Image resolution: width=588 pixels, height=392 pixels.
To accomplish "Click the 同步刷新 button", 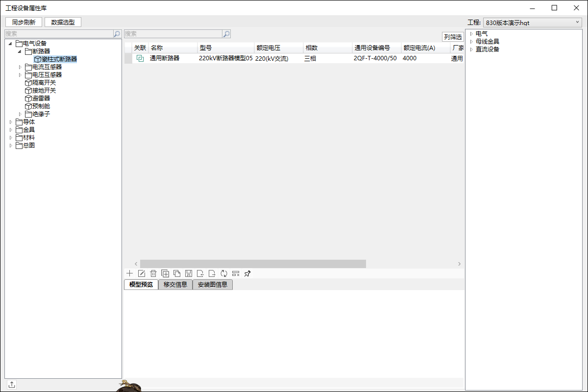I will point(24,22).
